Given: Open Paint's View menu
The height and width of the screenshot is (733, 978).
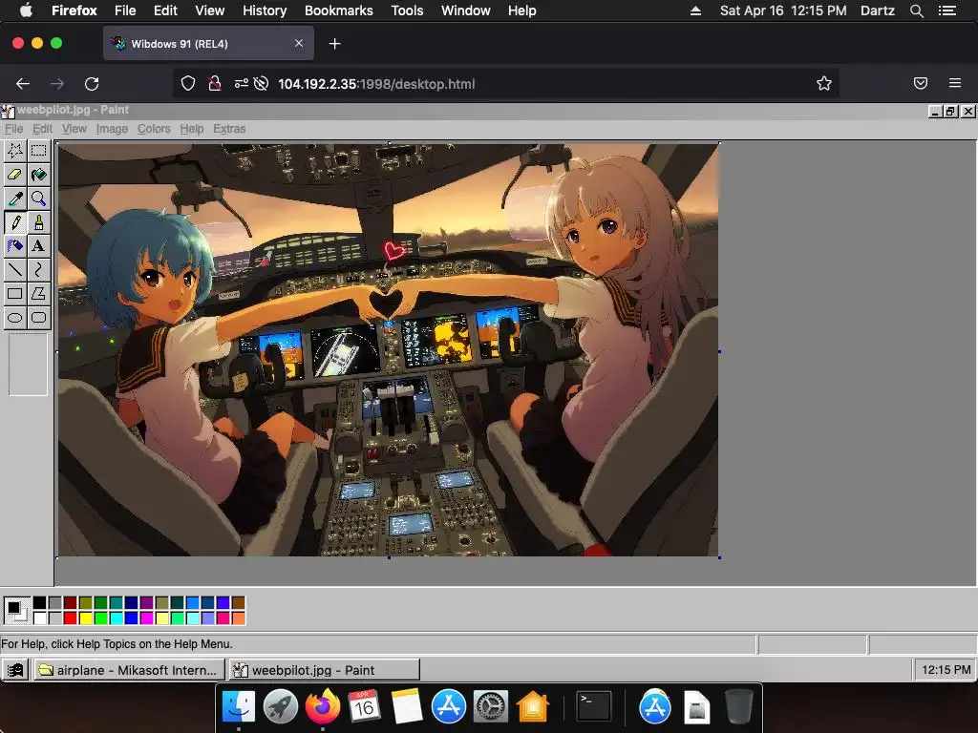Looking at the screenshot, I should click(x=74, y=129).
